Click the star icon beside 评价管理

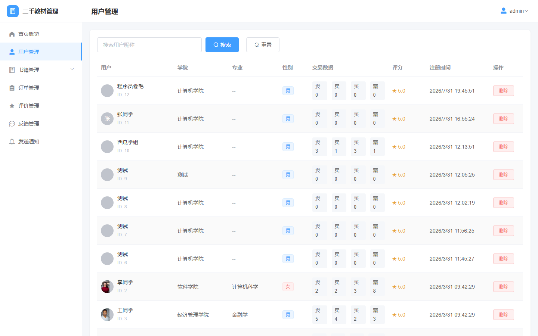point(12,106)
